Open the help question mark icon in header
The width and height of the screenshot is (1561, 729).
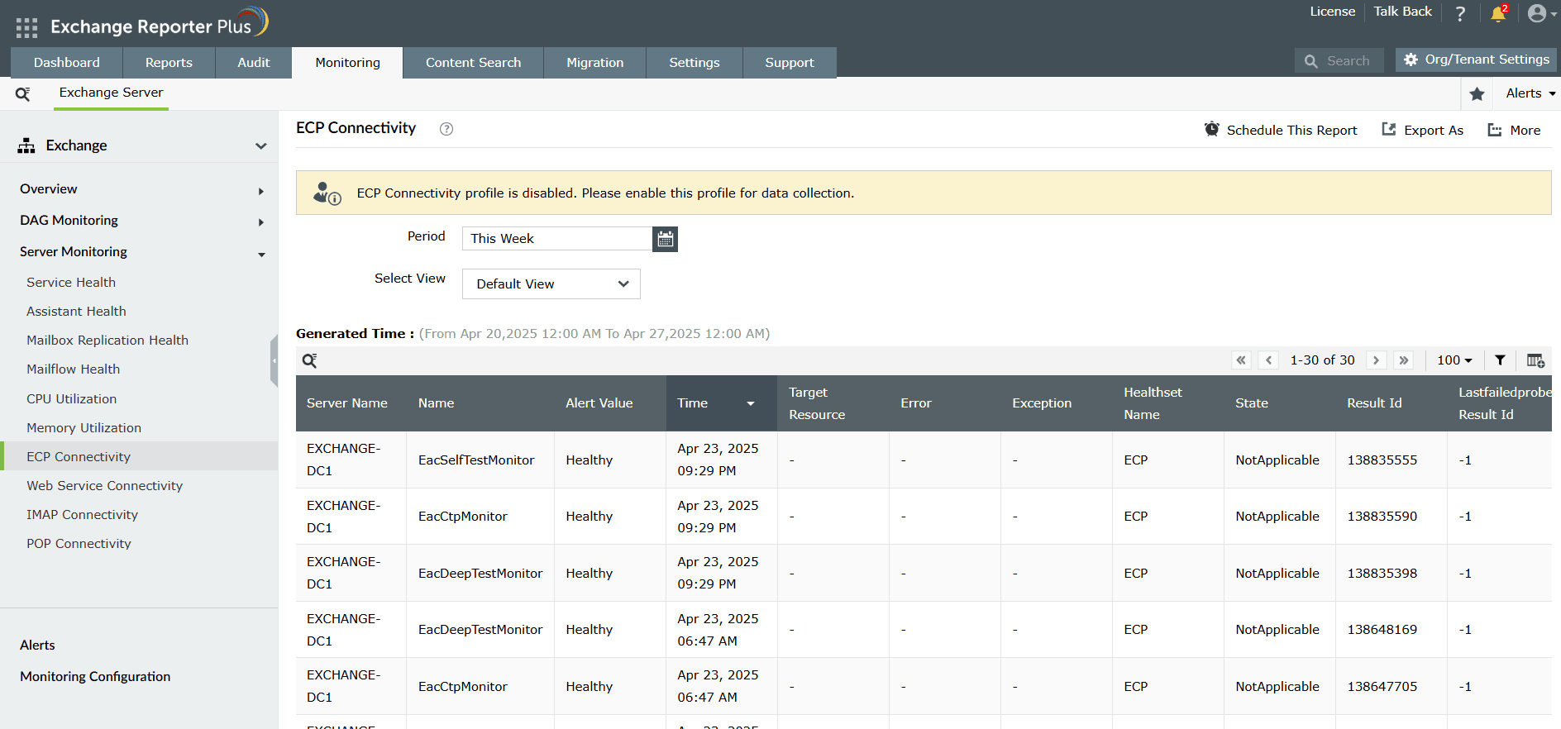pyautogui.click(x=1460, y=14)
